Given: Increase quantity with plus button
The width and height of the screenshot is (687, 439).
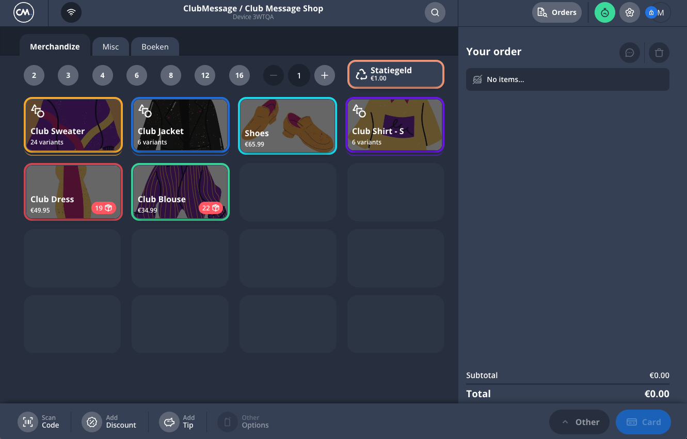Looking at the screenshot, I should pyautogui.click(x=324, y=76).
